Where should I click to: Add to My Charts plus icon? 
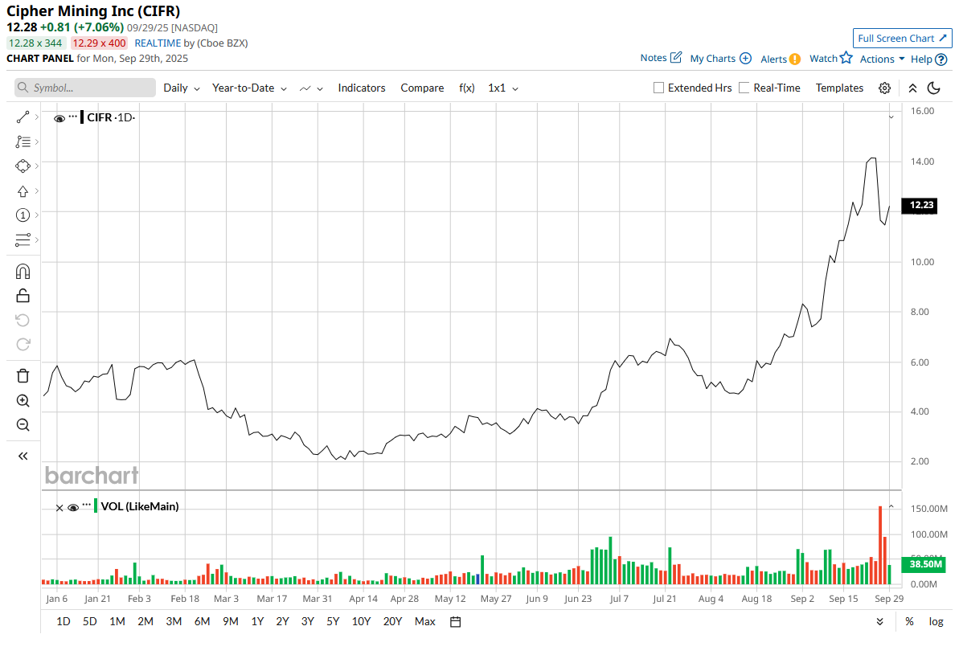point(745,58)
